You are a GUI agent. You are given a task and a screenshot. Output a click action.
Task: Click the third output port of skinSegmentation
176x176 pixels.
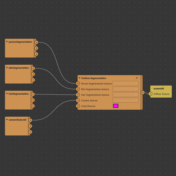33,80
